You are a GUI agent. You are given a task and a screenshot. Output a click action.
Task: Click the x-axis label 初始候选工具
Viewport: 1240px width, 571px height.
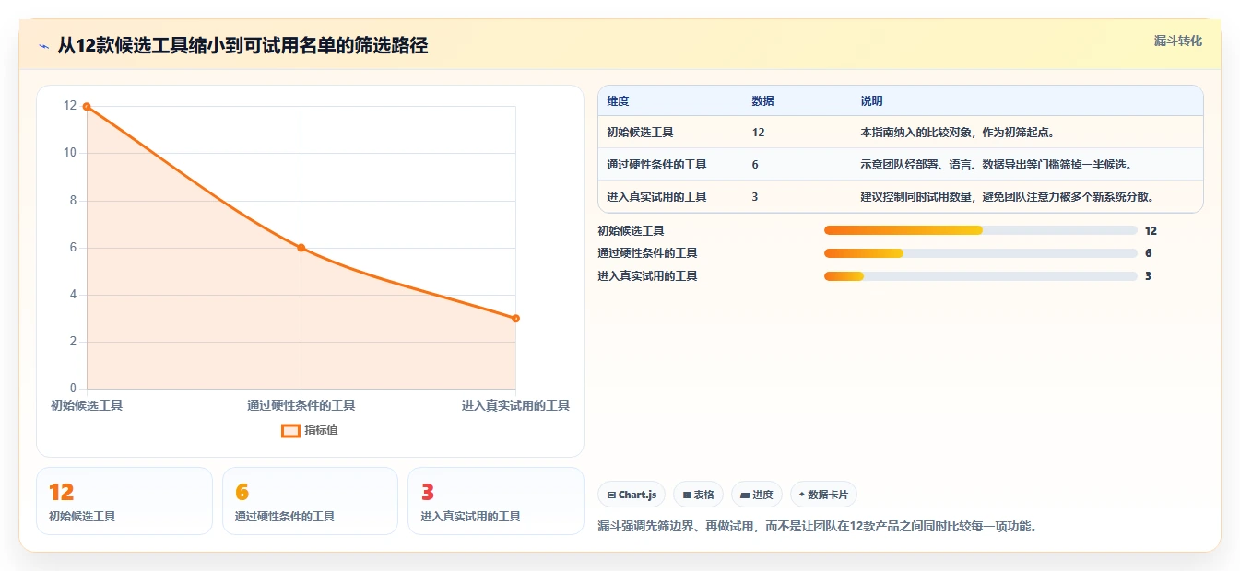(87, 405)
